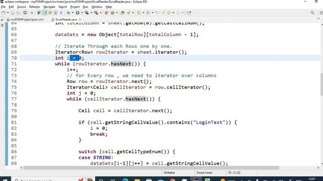Click the Next Annotation toolbar icon

click(x=139, y=13)
